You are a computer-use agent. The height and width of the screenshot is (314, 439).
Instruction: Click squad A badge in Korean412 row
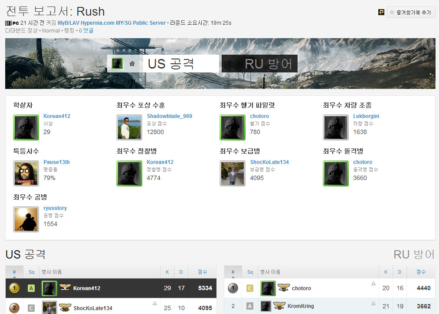pos(31,288)
